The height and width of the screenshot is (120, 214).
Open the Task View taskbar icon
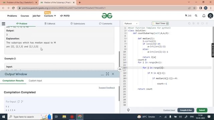pos(56,117)
